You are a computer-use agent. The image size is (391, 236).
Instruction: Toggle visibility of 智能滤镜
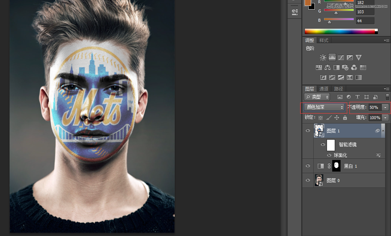point(323,144)
